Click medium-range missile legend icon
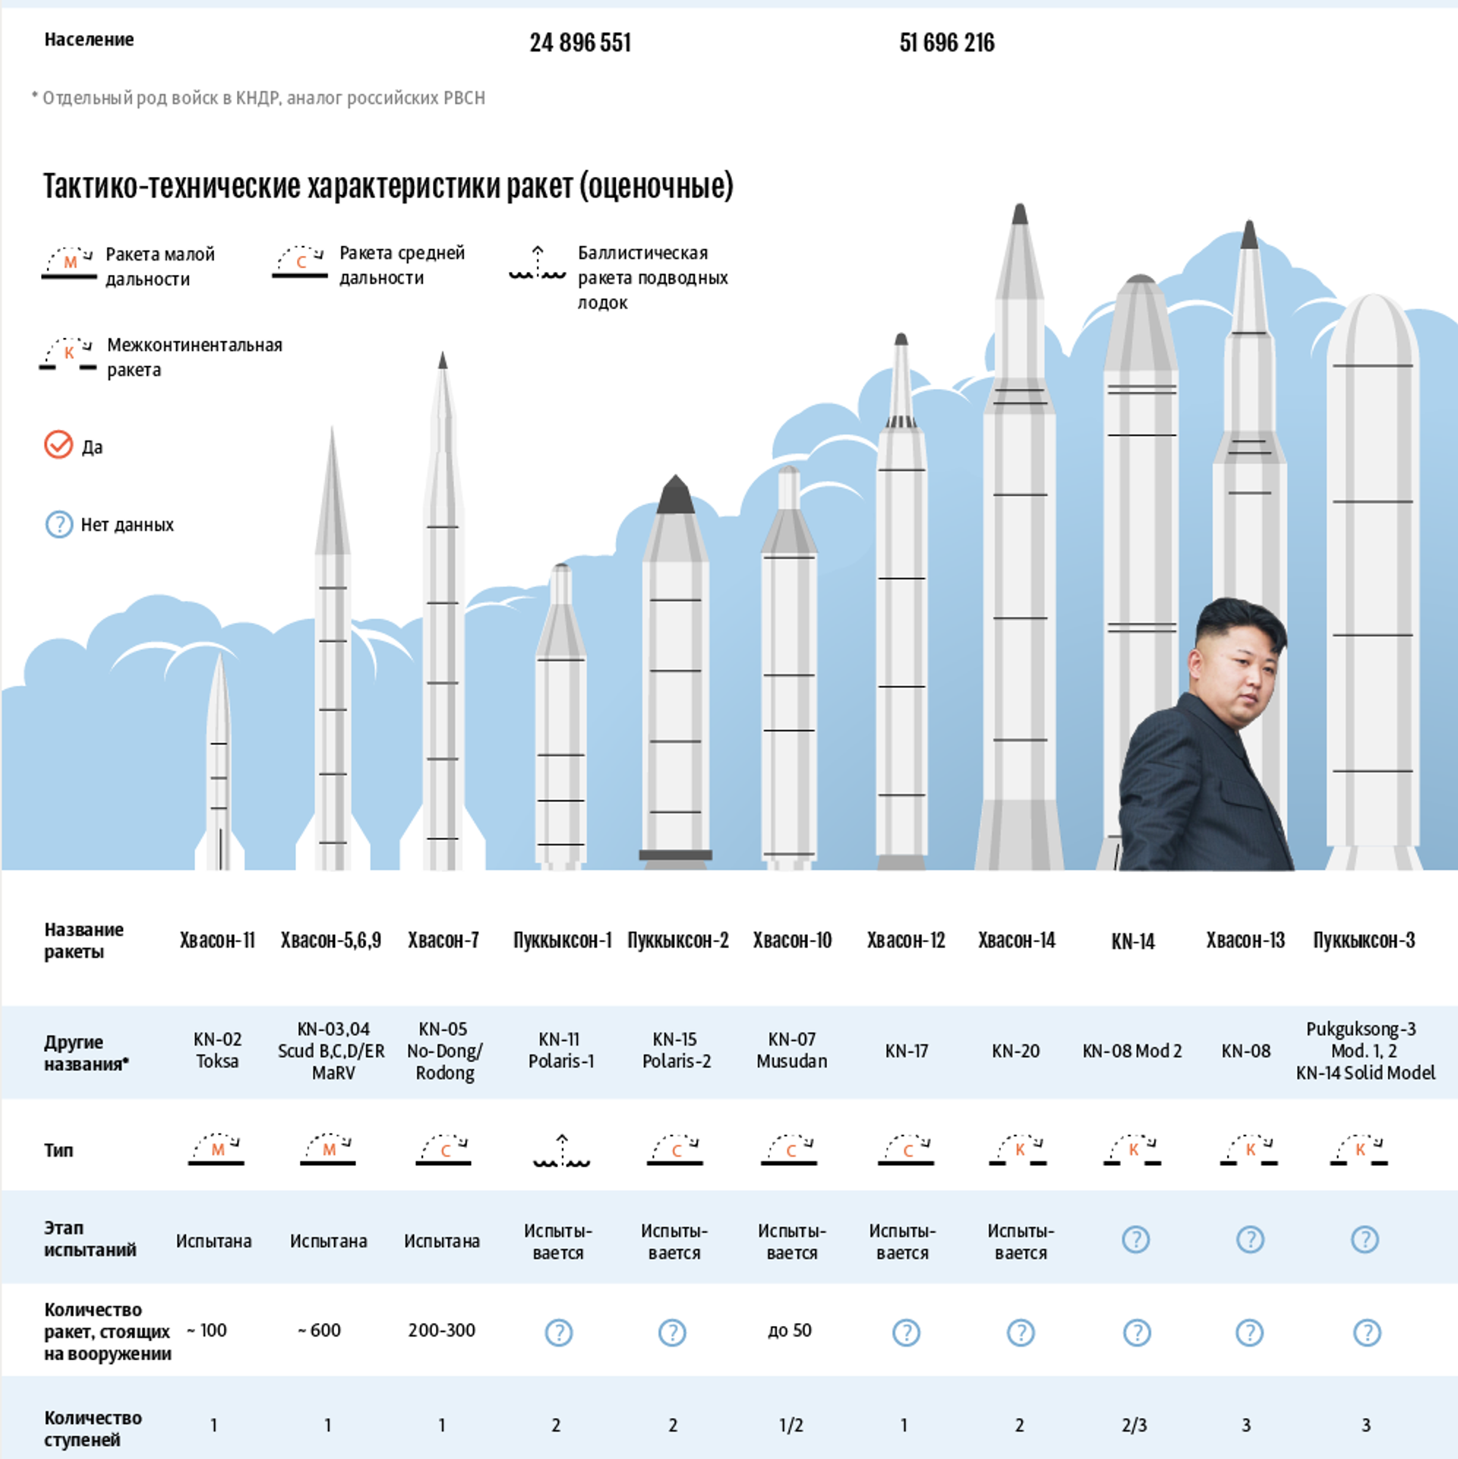This screenshot has height=1459, width=1458. [300, 261]
